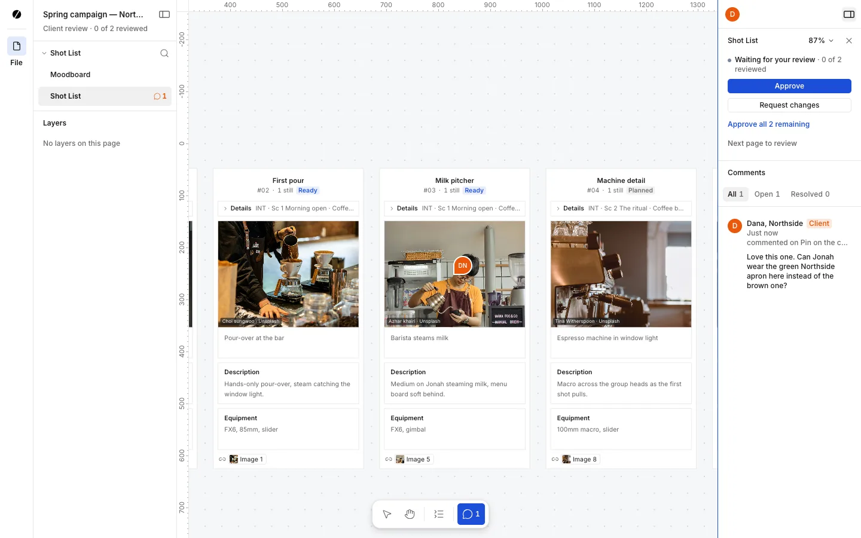Screen dimensions: 861x538
Task: Switch to the Resolved 0 tab
Action: click(x=810, y=194)
